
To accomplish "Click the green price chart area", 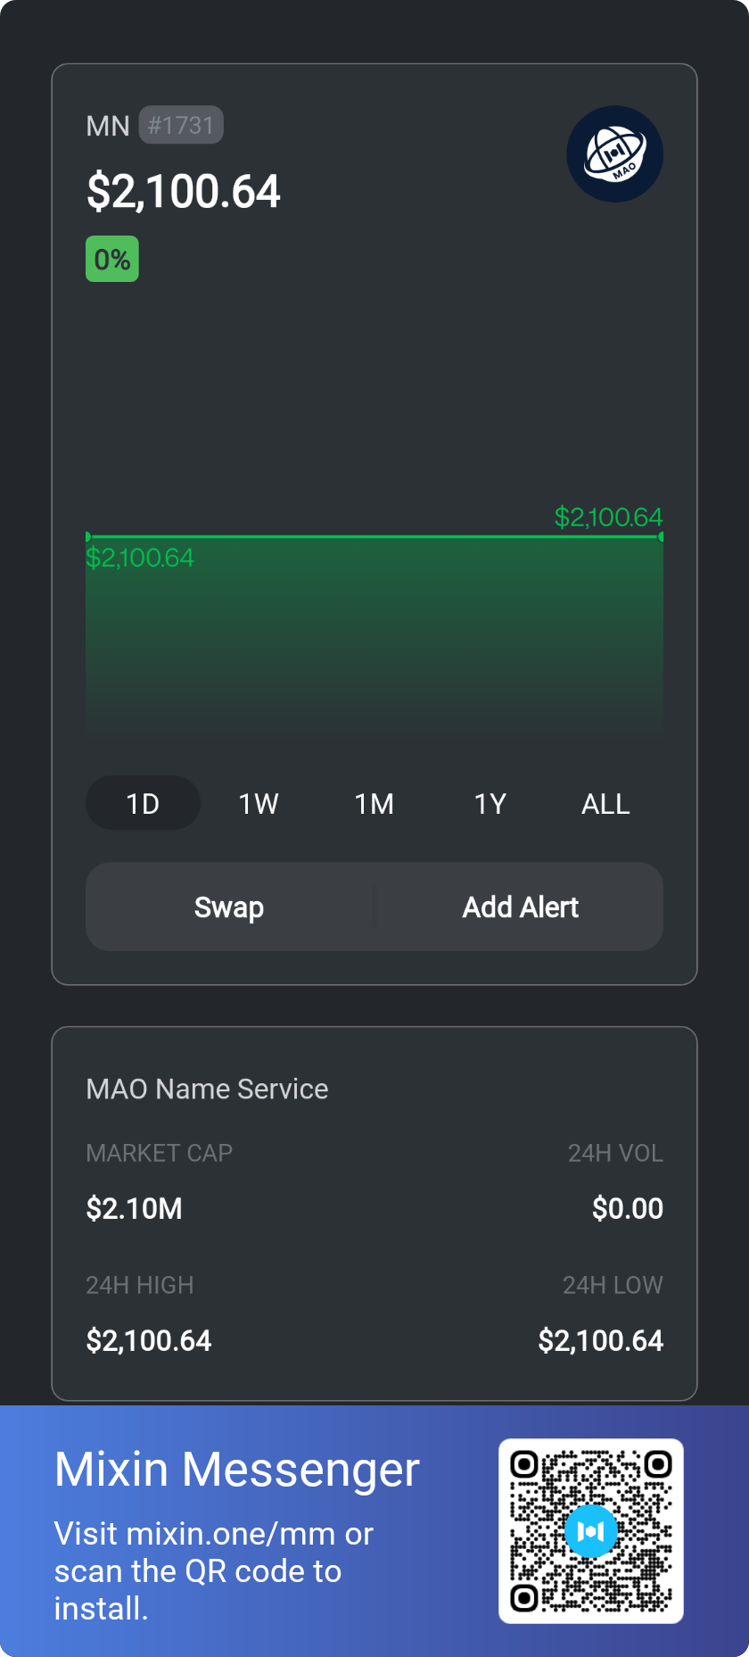I will coord(374,635).
